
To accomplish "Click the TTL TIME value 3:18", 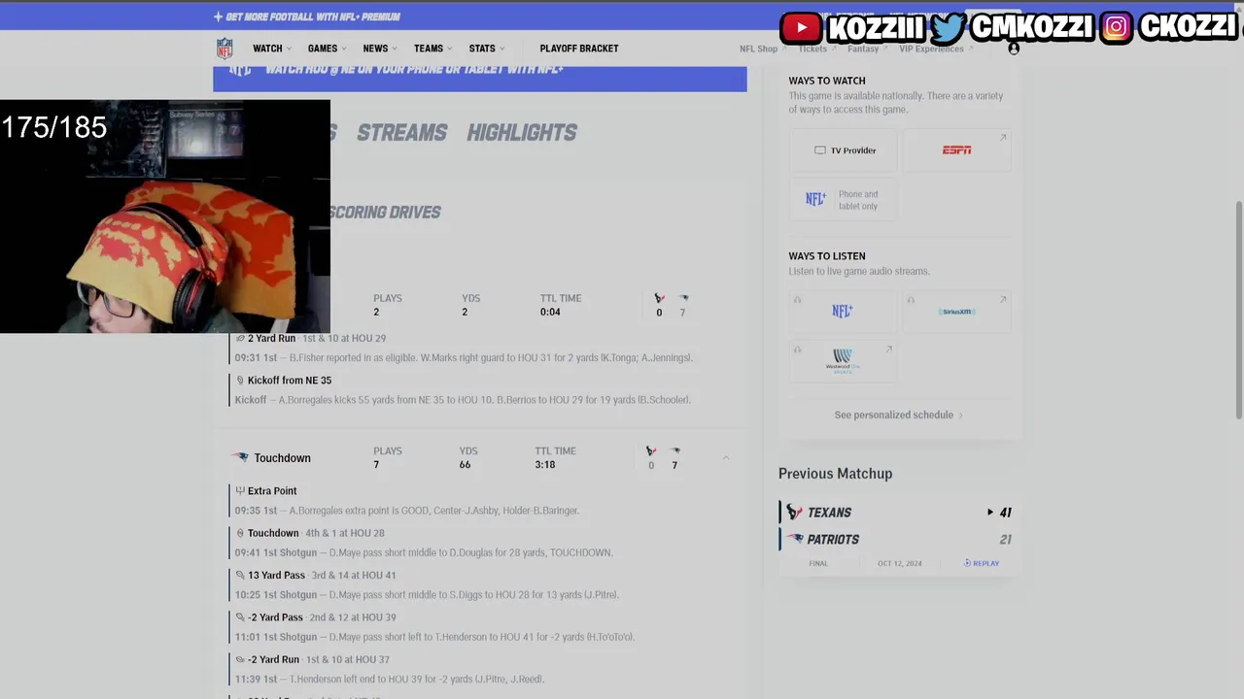I will click(x=545, y=465).
